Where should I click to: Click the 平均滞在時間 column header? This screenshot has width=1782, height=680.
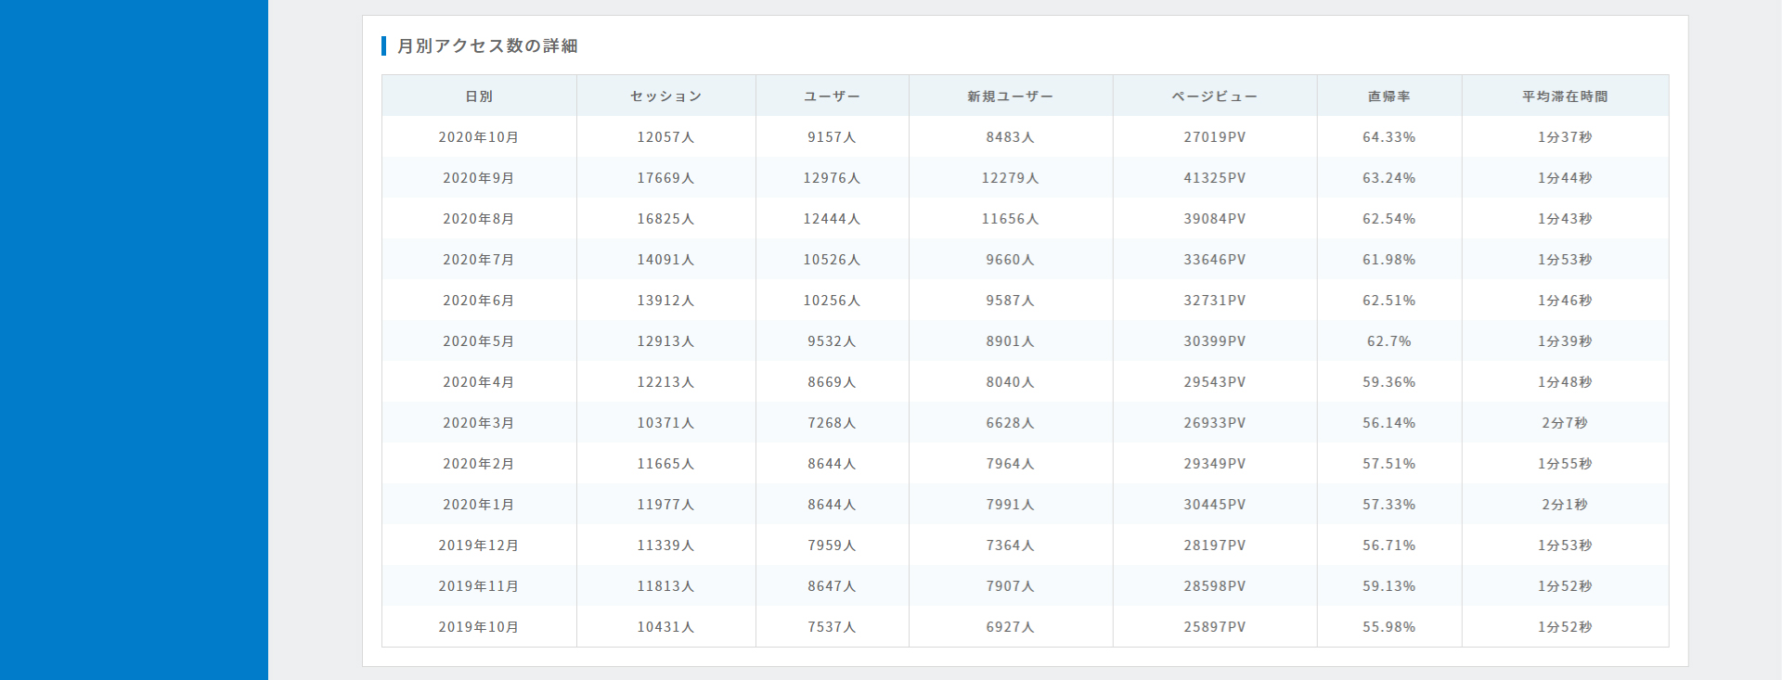1565,96
